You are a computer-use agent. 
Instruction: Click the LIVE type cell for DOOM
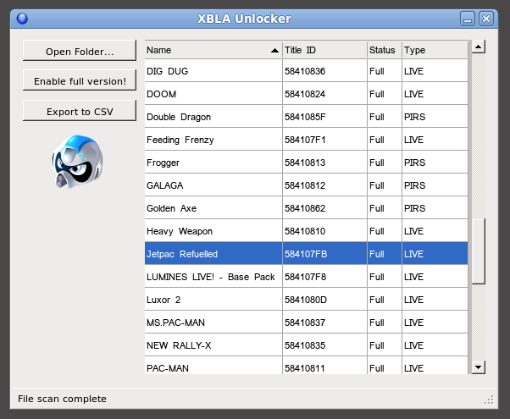point(435,94)
